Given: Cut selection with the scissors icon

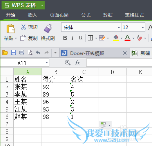Looking at the screenshot, I should (24, 27).
